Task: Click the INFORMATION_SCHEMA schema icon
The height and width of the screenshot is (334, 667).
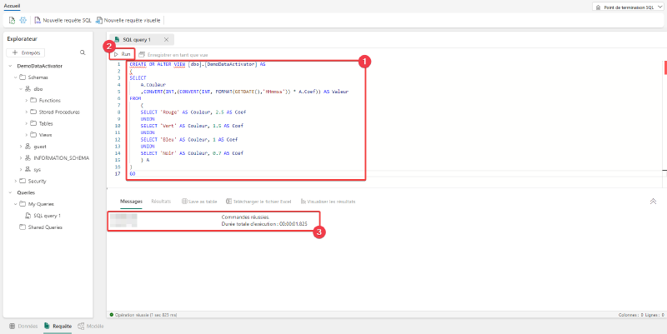Action: [28, 158]
